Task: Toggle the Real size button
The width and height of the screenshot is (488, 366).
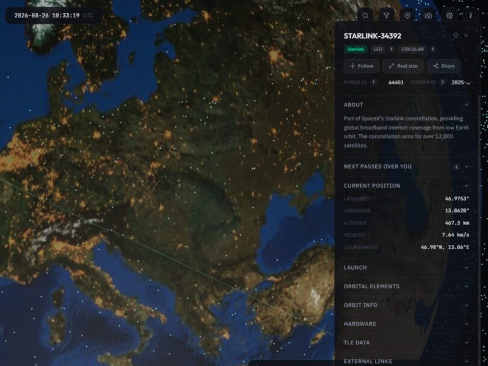Action: click(403, 66)
